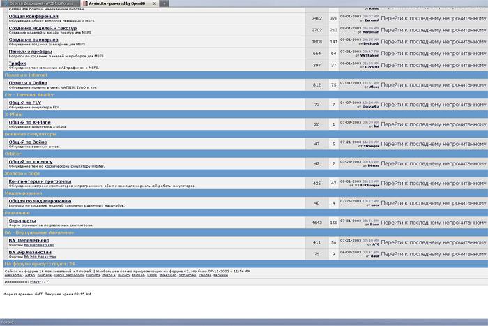Go to last unread in Панели и приборы row
This screenshot has height=326, width=488.
433,53
